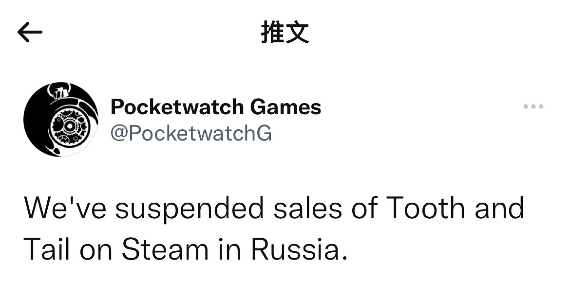This screenshot has width=570, height=298.
Task: Open the Pocketwatch Games display name
Action: pos(216,107)
